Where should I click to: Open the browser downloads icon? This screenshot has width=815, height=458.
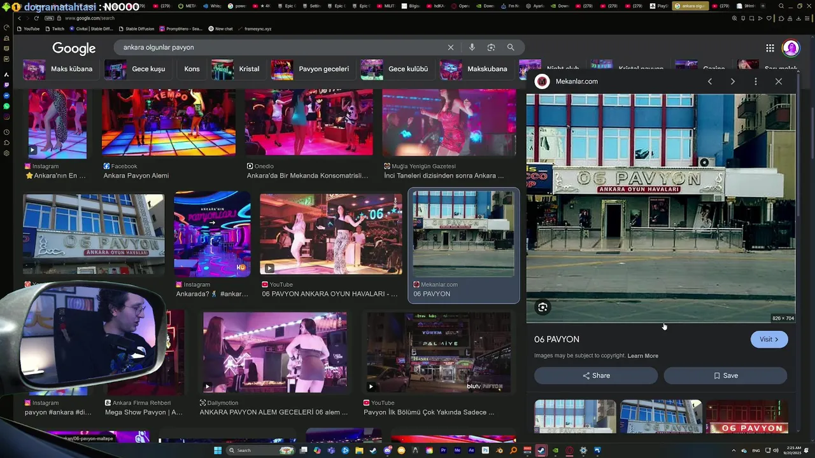[x=798, y=18]
